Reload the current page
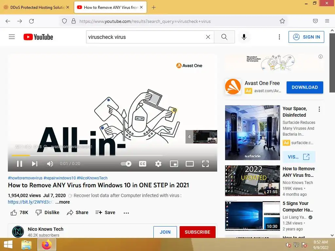 tap(31, 21)
